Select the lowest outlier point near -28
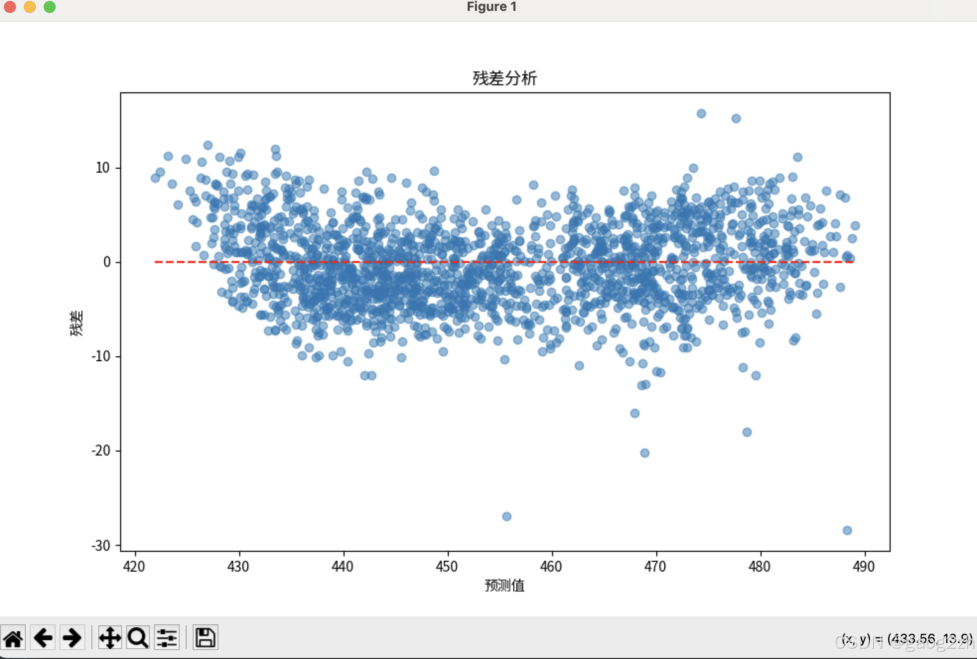This screenshot has height=659, width=977. pyautogui.click(x=847, y=530)
